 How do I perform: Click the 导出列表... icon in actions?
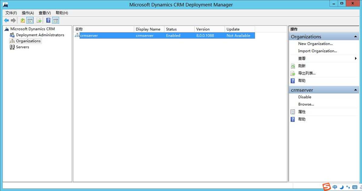(293, 73)
